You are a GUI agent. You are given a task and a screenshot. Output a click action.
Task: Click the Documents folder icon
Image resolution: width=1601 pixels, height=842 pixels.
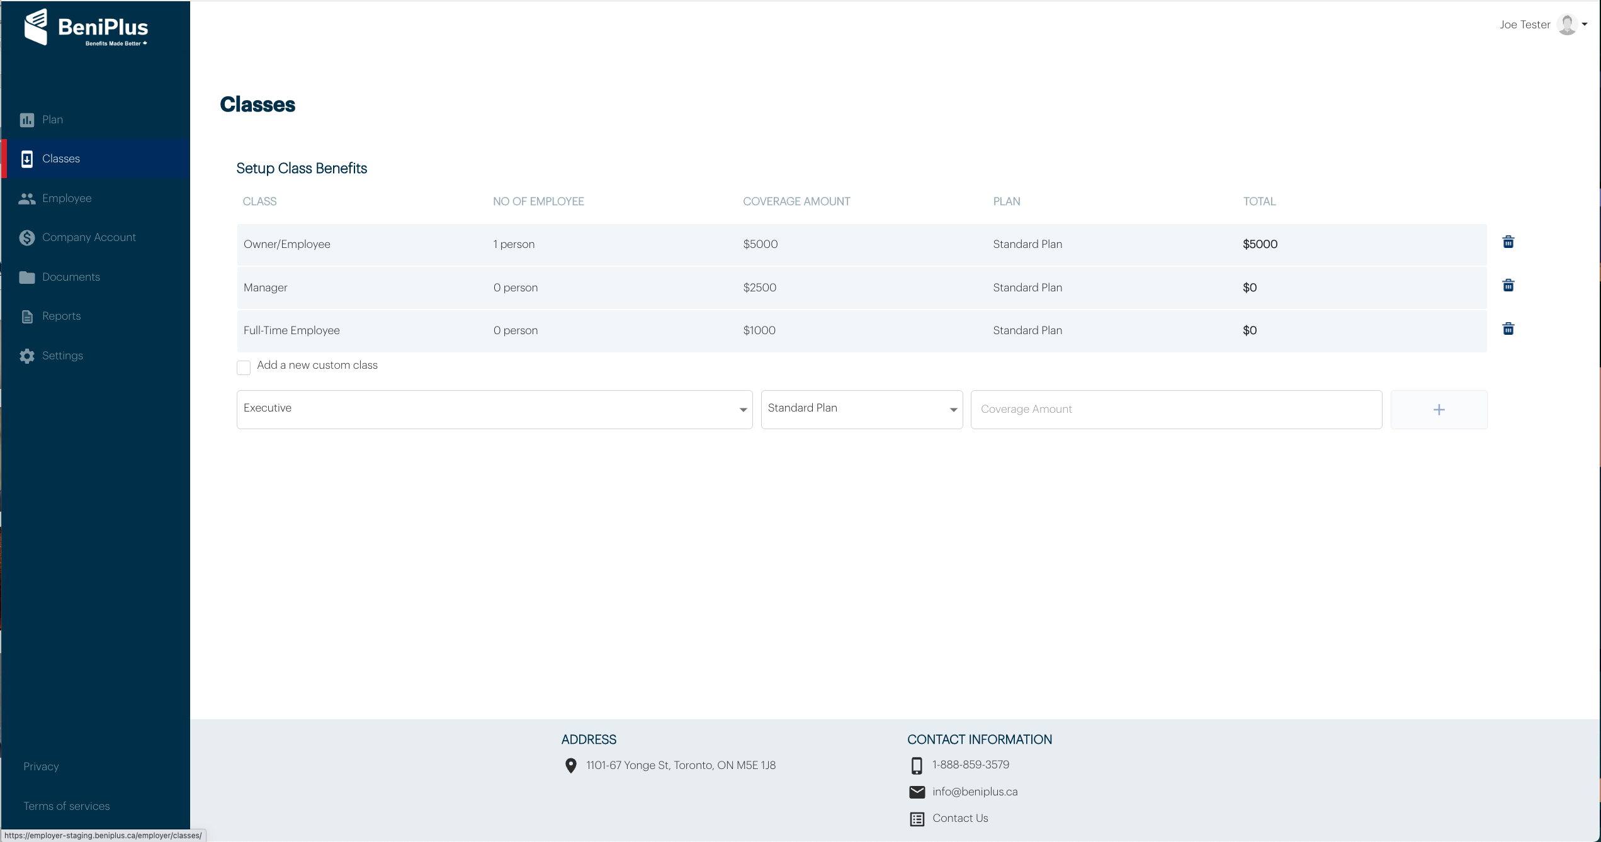[x=27, y=278]
